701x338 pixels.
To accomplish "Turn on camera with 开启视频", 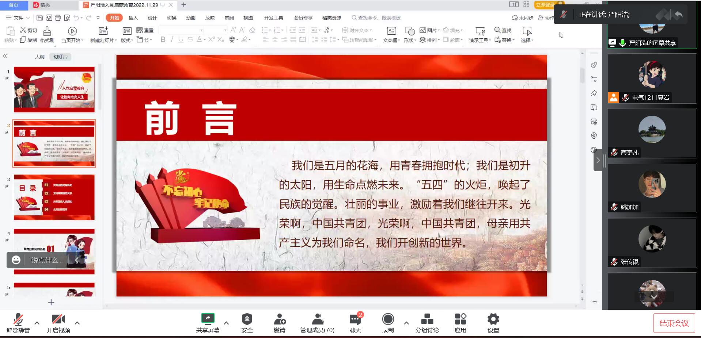I will coord(58,319).
